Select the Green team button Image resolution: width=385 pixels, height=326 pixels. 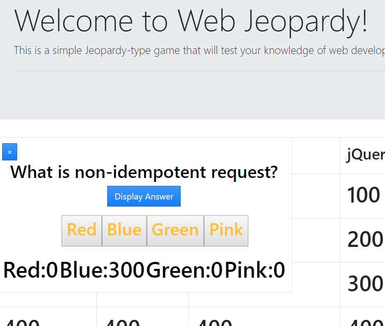pyautogui.click(x=175, y=230)
